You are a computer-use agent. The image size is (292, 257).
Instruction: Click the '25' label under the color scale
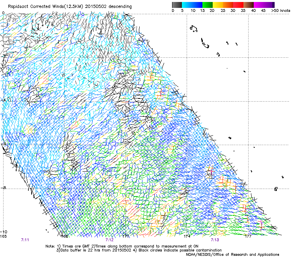[223, 11]
